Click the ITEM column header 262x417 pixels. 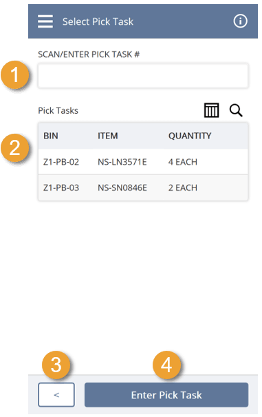point(108,136)
